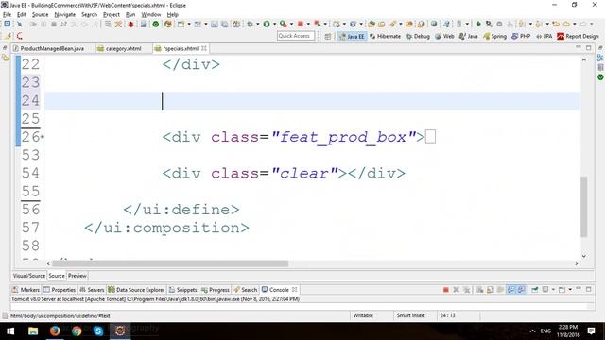Screen dimensions: 605x340
Task: Open the Servers view tab
Action: point(92,290)
